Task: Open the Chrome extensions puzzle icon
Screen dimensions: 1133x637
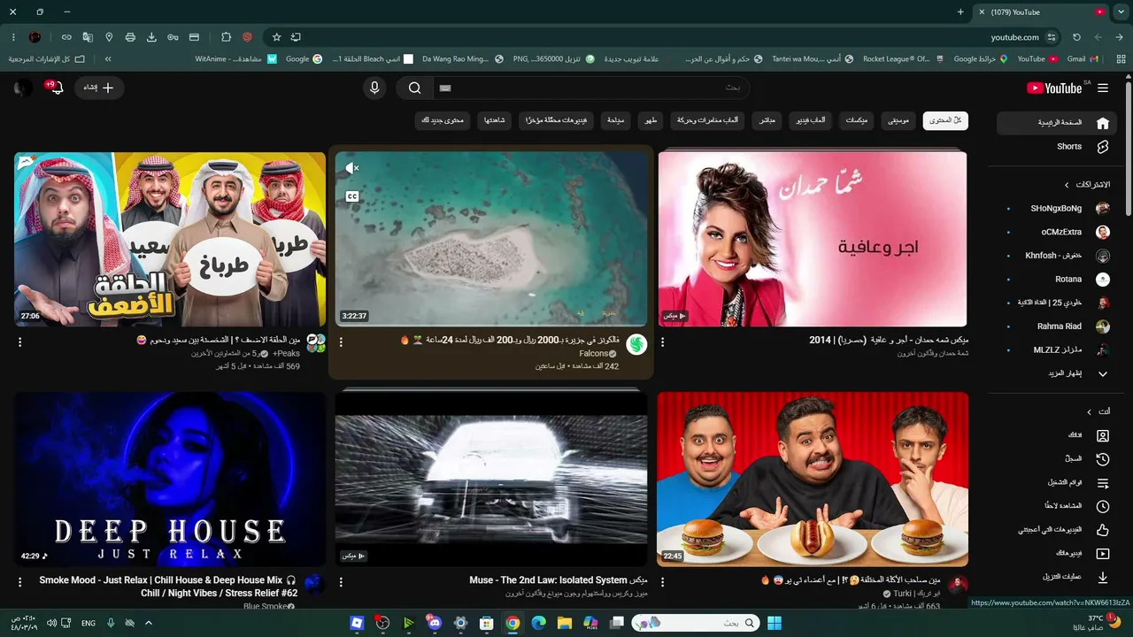Action: (226, 37)
